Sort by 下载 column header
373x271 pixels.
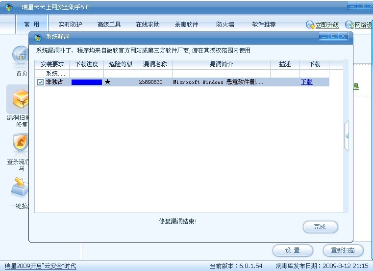314,64
